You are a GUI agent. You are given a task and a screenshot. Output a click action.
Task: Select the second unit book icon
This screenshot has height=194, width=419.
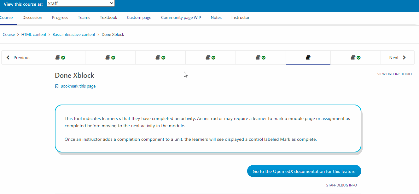tap(108, 58)
